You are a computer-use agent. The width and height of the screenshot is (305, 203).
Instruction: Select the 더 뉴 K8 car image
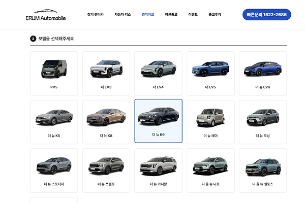(106, 117)
